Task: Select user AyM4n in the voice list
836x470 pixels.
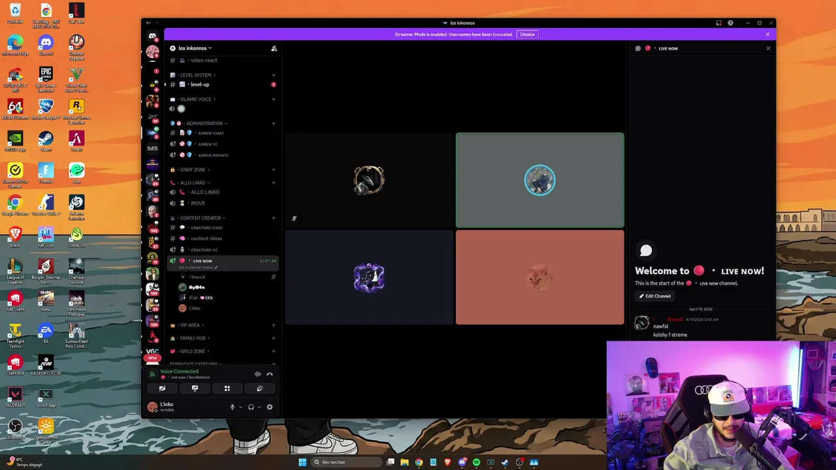Action: coord(197,287)
